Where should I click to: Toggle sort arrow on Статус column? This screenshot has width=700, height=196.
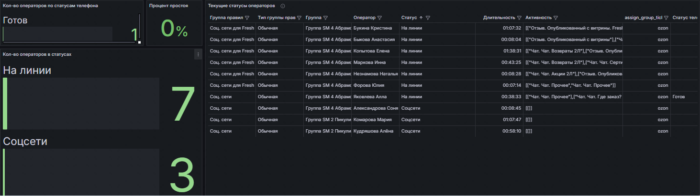coord(421,18)
